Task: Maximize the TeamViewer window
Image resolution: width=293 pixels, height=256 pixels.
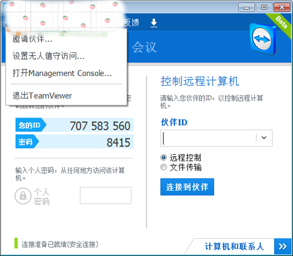Action: click(x=264, y=7)
